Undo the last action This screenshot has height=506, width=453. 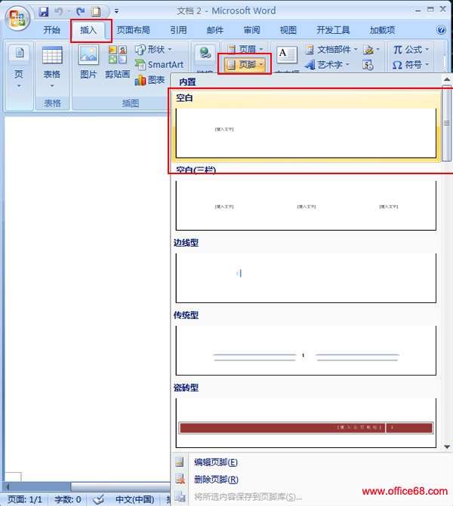tap(58, 11)
